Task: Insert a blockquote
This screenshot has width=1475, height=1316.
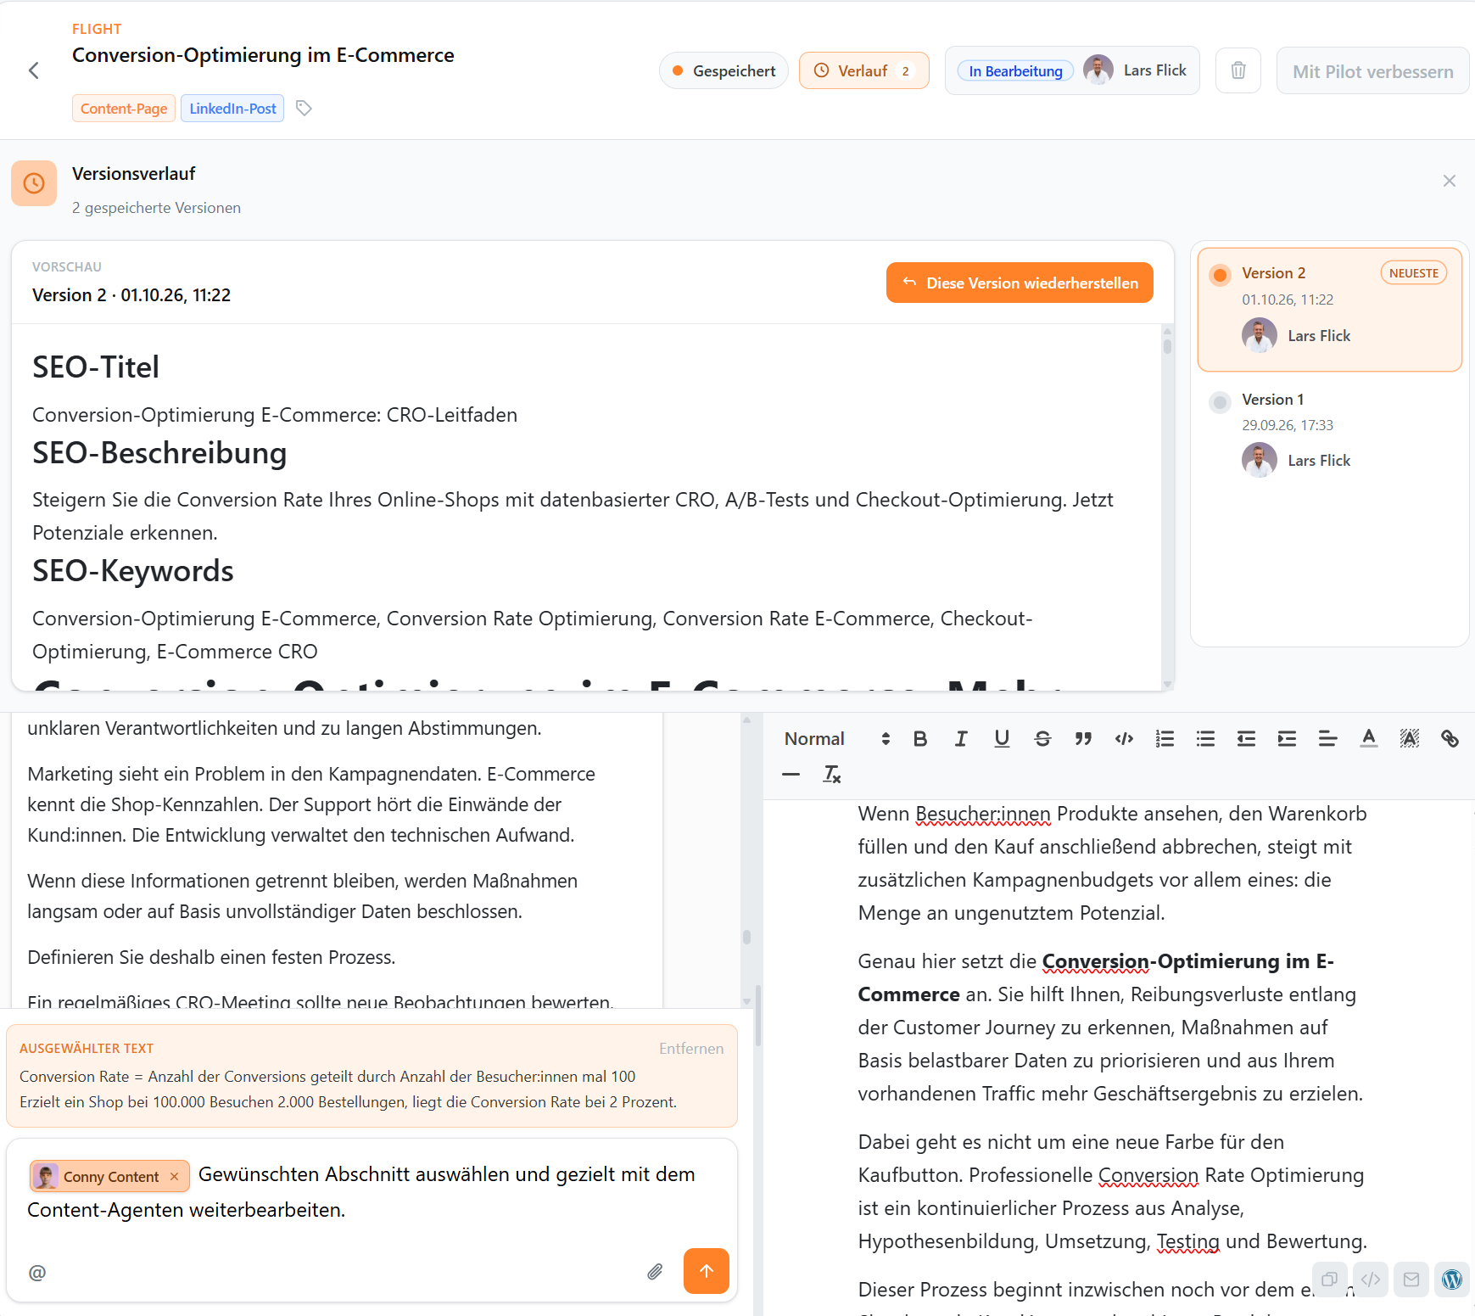Action: (x=1083, y=738)
